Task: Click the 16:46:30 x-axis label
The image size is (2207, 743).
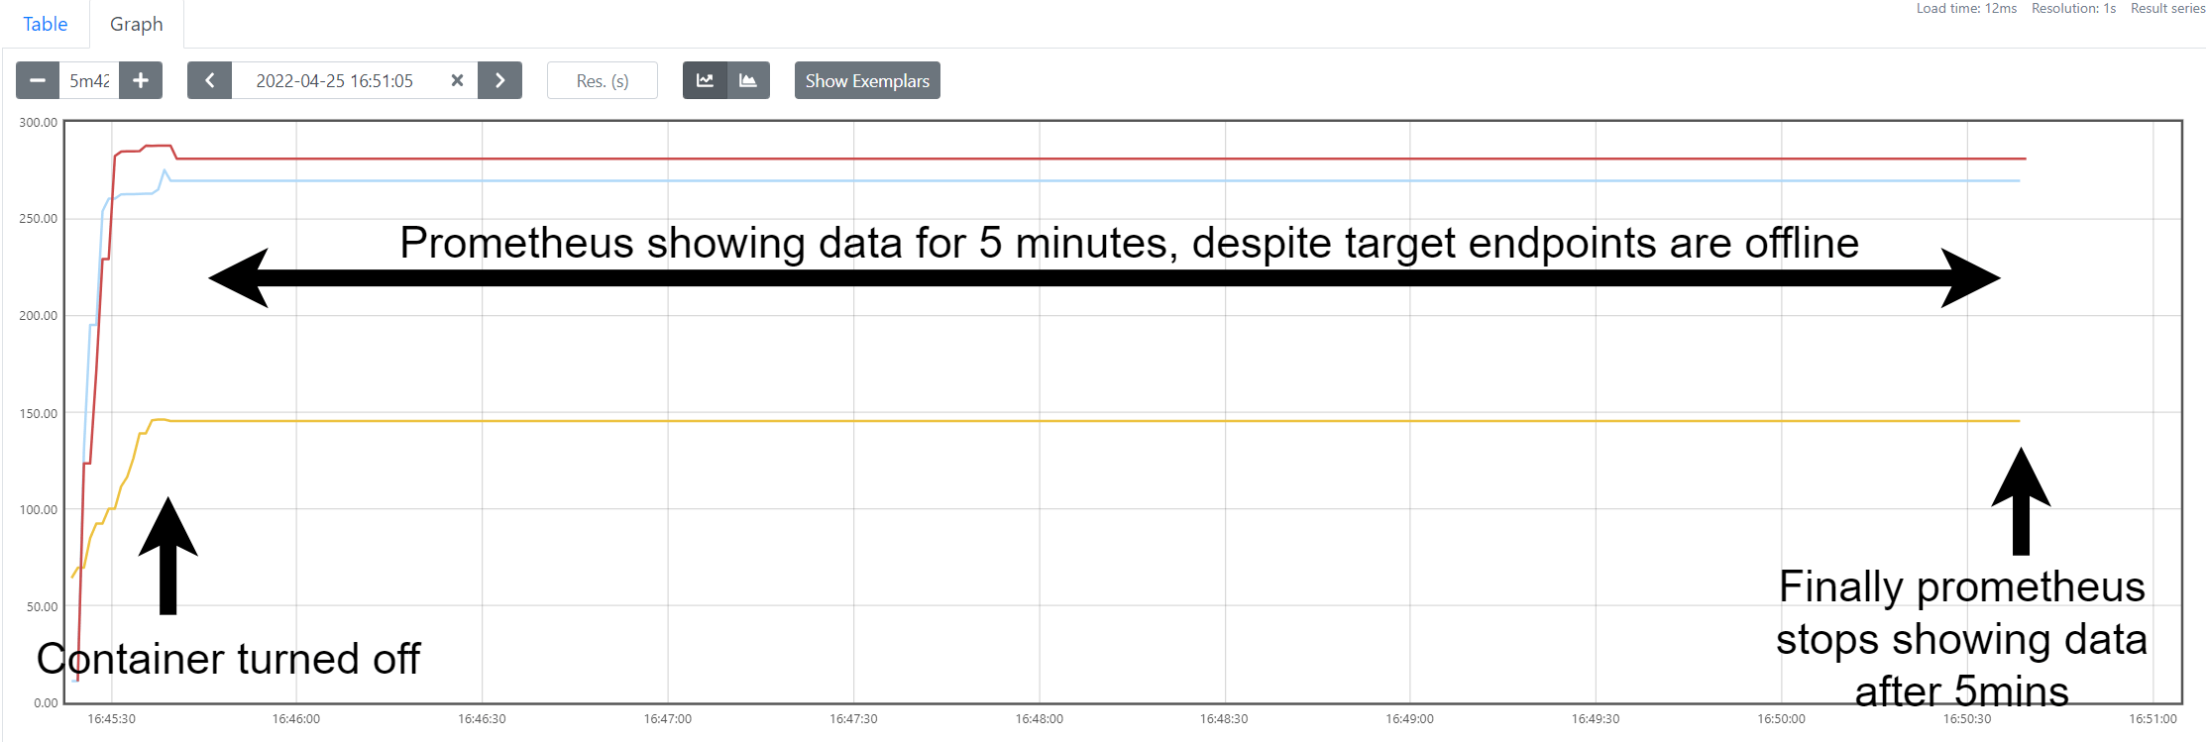Action: 482,718
